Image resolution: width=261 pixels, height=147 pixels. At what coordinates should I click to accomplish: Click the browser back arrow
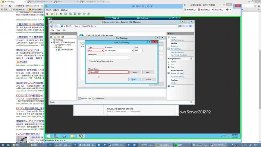[2, 6]
